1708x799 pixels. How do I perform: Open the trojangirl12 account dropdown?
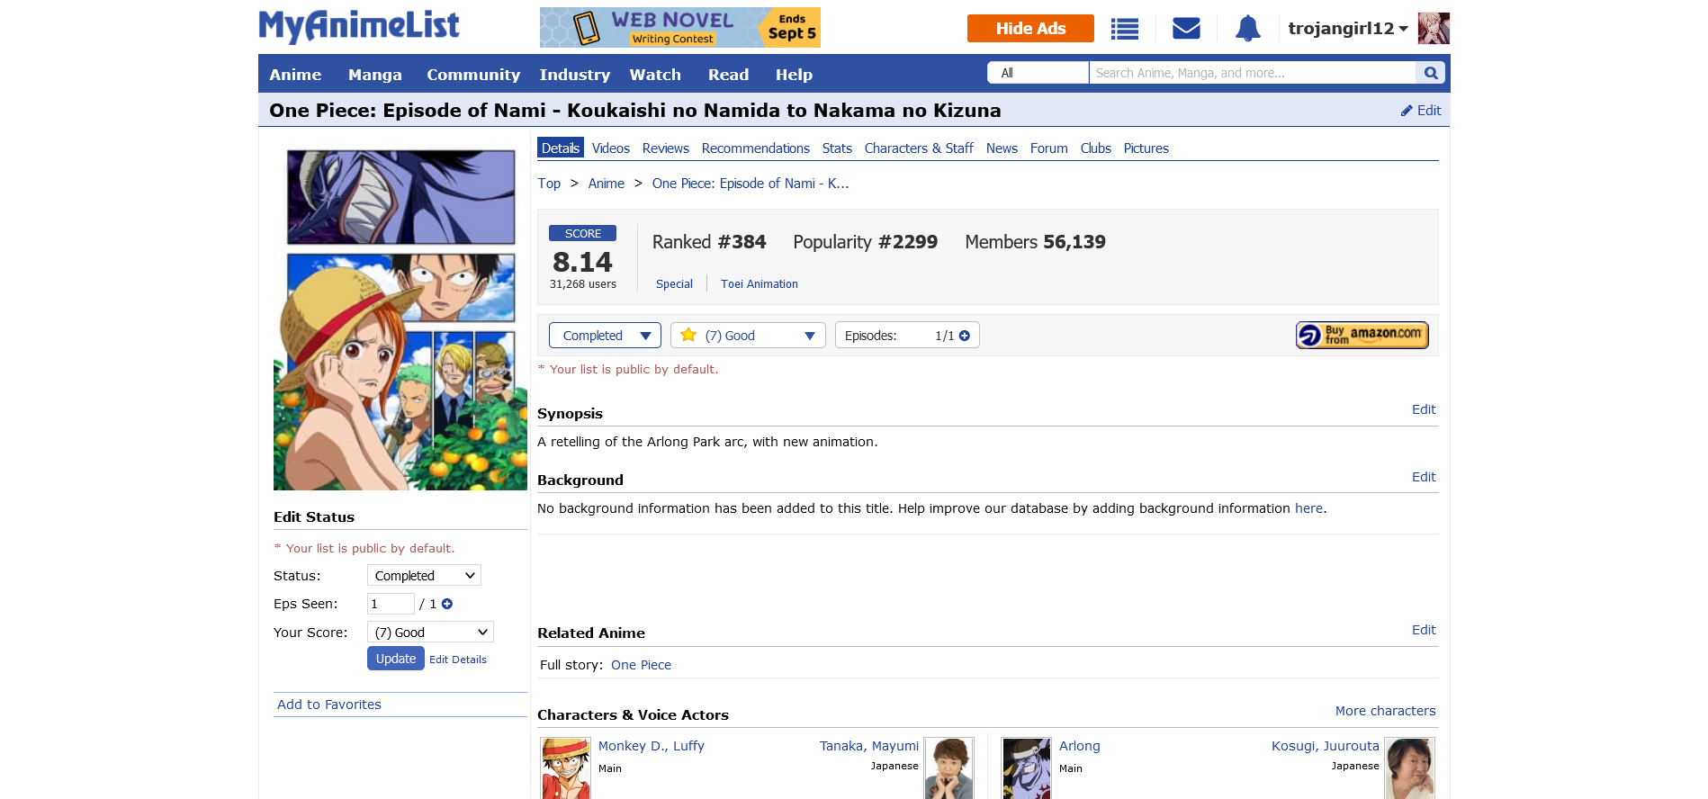point(1347,29)
